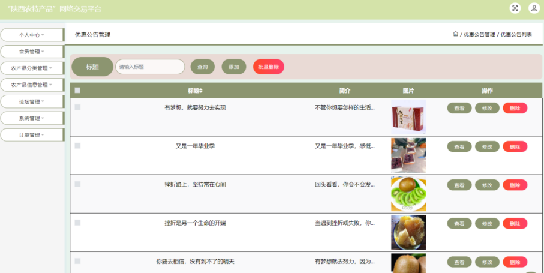Open the purple fruit boxes thumbnail
Image resolution: width=544 pixels, height=273 pixels.
pyautogui.click(x=408, y=155)
